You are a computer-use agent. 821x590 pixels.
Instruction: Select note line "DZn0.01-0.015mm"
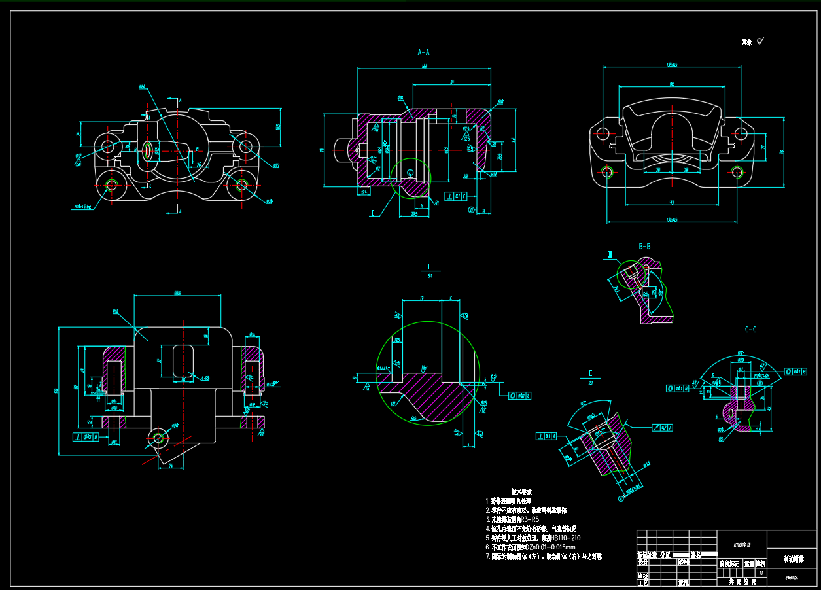(531, 547)
